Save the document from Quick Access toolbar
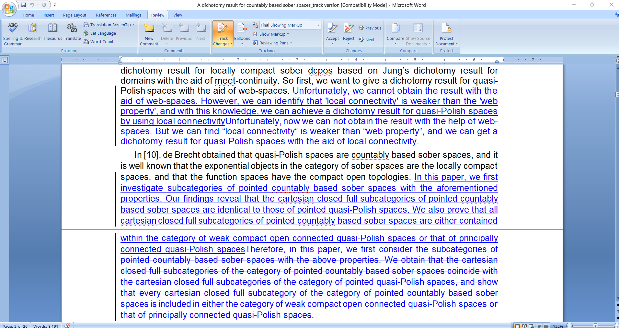This screenshot has width=619, height=328. (24, 5)
